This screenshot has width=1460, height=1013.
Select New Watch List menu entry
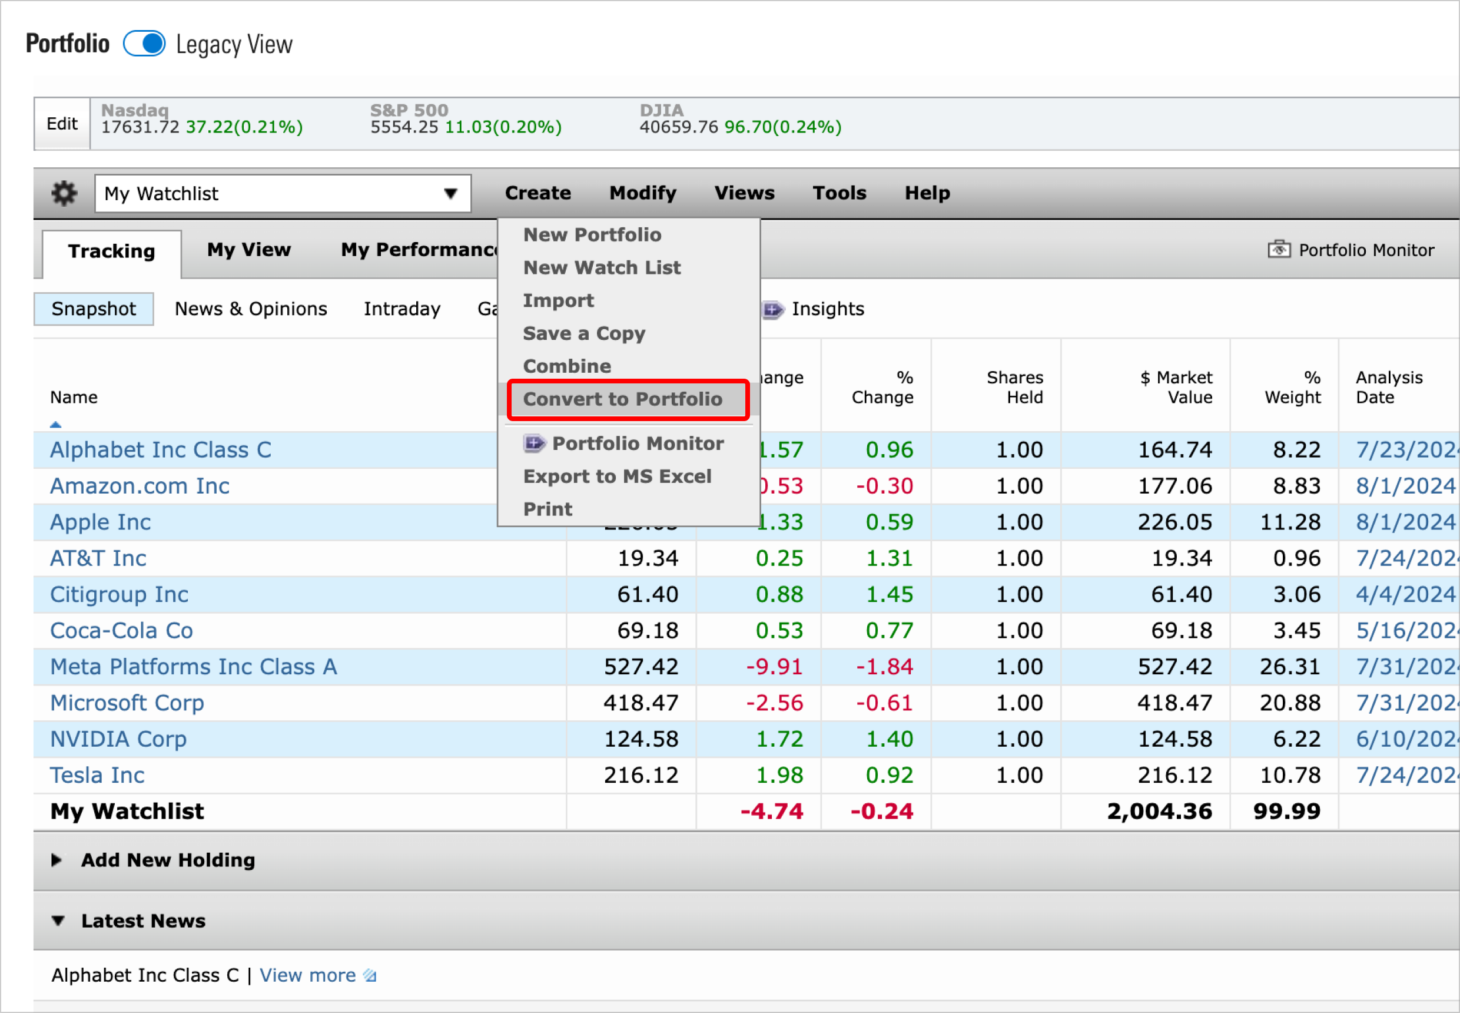pyautogui.click(x=602, y=268)
